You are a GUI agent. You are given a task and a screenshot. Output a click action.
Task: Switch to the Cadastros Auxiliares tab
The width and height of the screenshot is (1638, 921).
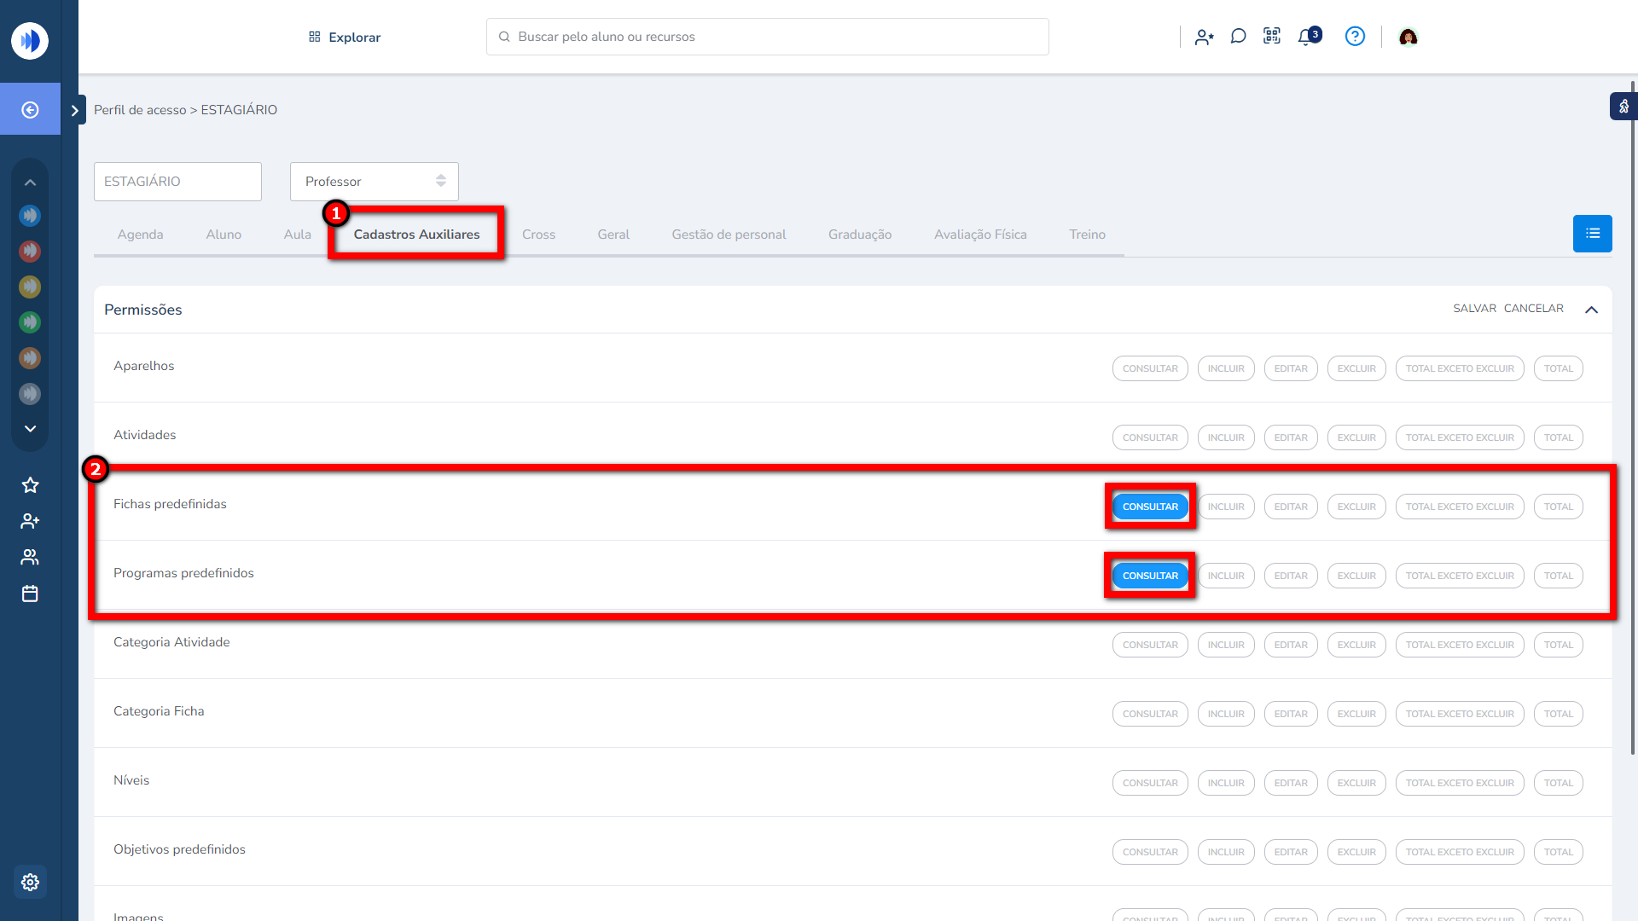coord(416,235)
